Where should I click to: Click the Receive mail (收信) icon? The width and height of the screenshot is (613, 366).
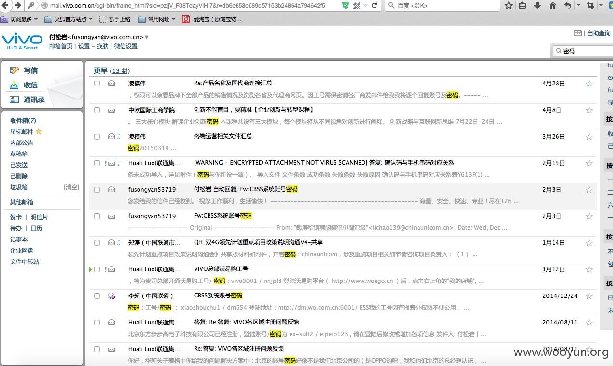[x=14, y=85]
